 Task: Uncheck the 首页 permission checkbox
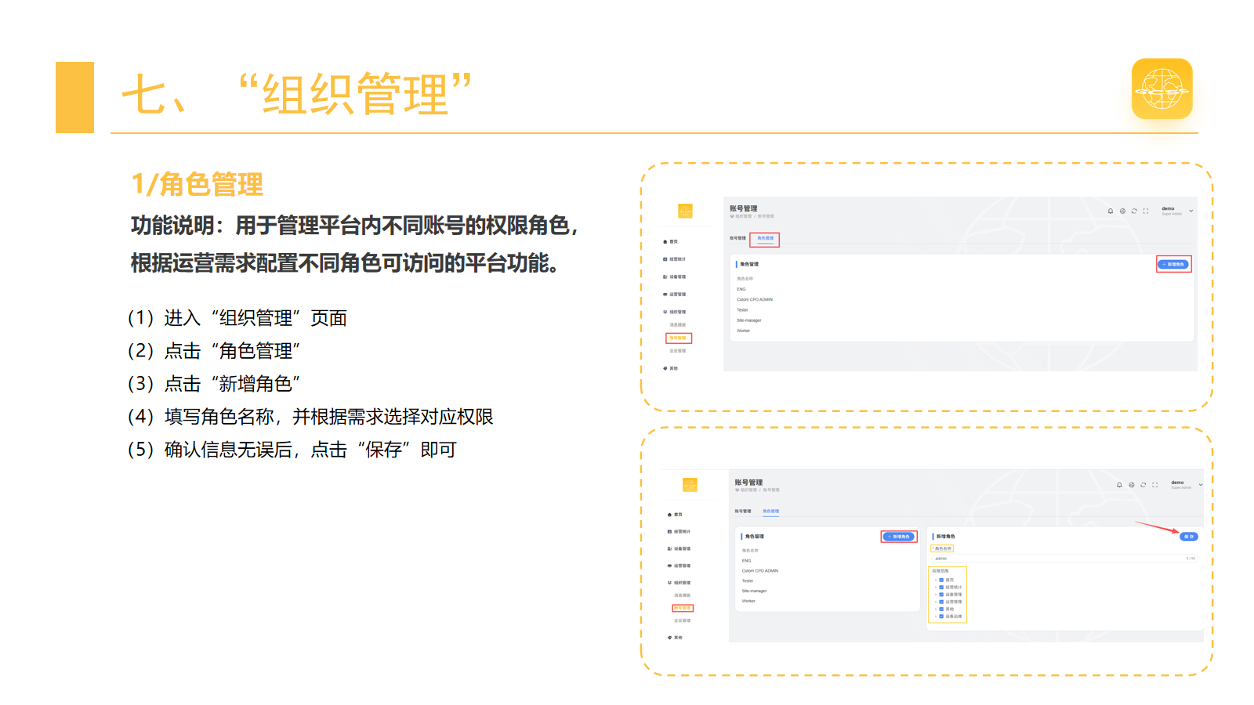pos(941,580)
